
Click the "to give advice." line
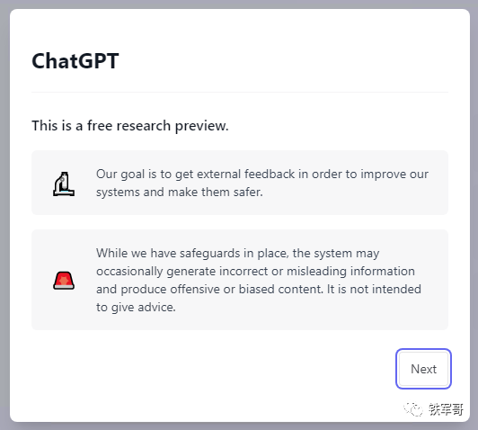pos(136,307)
